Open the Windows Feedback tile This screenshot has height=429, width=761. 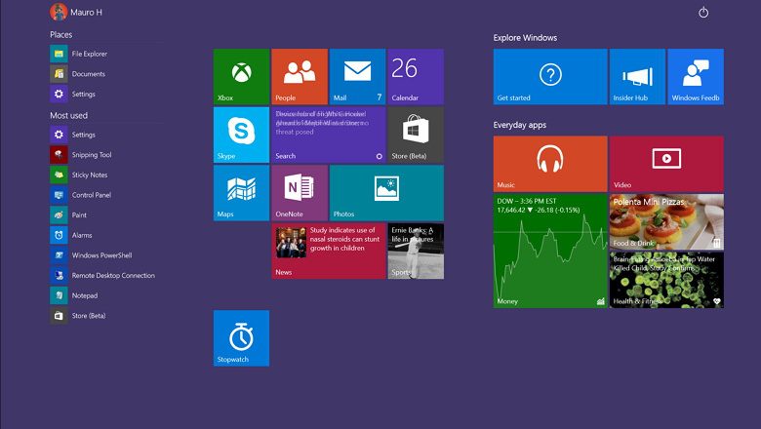tap(696, 77)
